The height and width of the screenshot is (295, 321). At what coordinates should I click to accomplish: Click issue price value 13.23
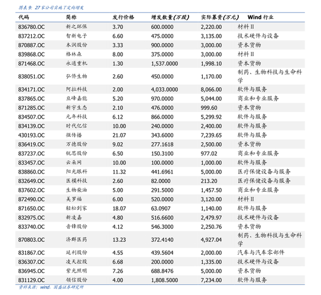click(x=119, y=240)
